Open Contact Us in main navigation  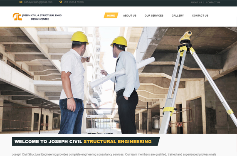pos(200,15)
